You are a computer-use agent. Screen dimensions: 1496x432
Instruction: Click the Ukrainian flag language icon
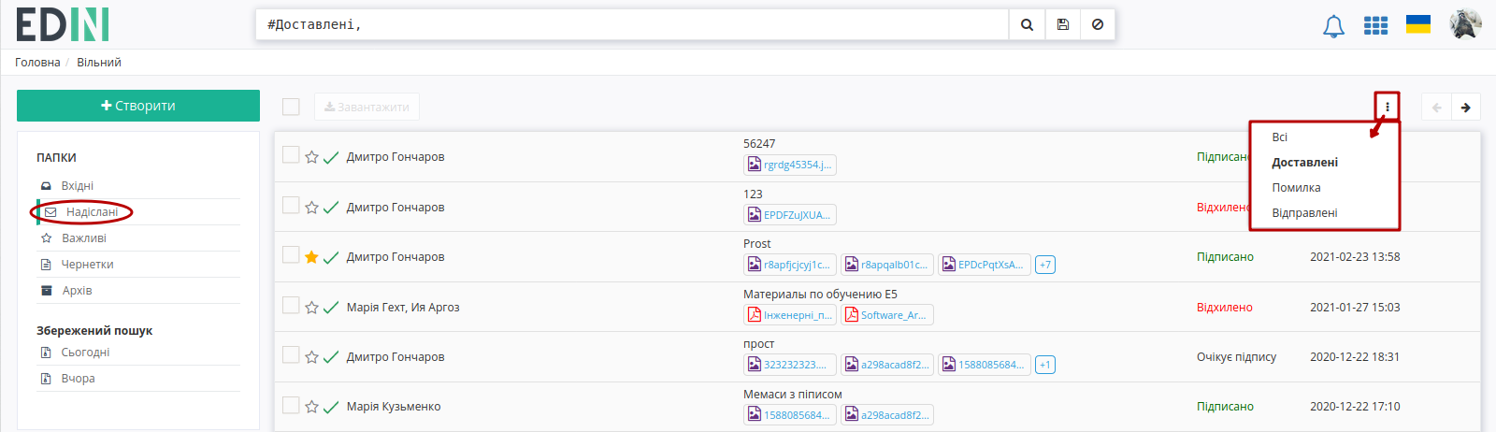click(1418, 24)
